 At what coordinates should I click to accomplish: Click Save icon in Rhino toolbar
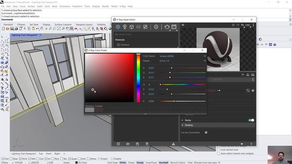(12, 29)
